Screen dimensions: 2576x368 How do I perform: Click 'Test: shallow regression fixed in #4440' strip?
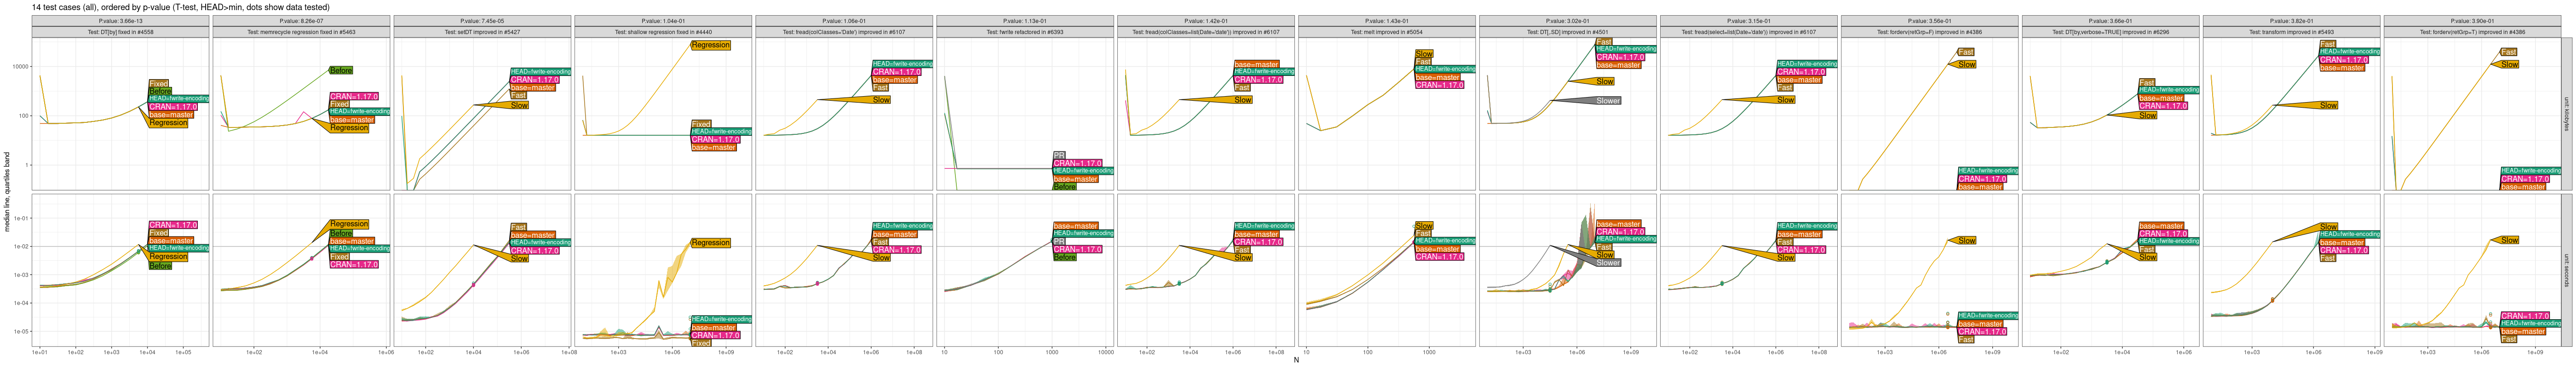[x=663, y=32]
